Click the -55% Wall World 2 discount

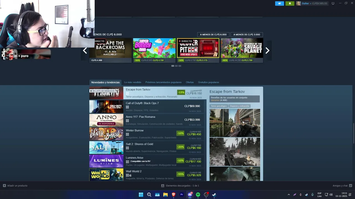181,174
